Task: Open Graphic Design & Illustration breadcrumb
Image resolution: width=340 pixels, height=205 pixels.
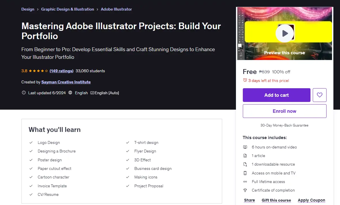Action: pos(68,9)
